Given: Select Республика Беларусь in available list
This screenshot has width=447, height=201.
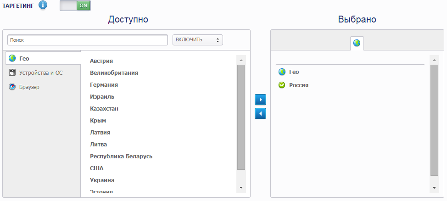Looking at the screenshot, I should click(121, 156).
